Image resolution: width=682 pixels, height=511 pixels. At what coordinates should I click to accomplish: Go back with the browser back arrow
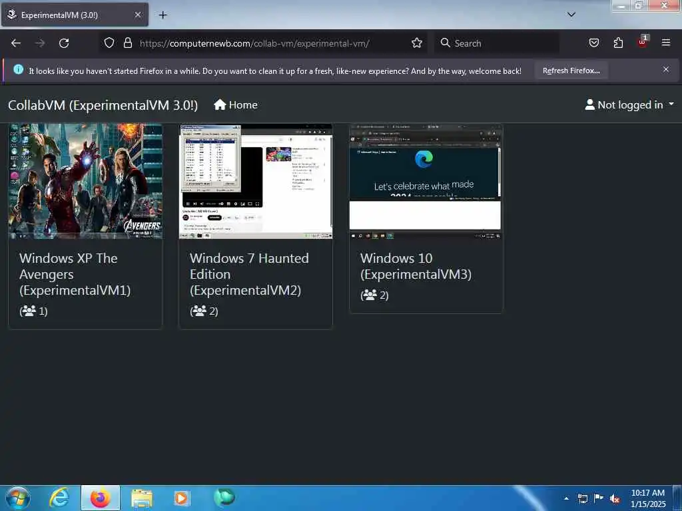16,43
